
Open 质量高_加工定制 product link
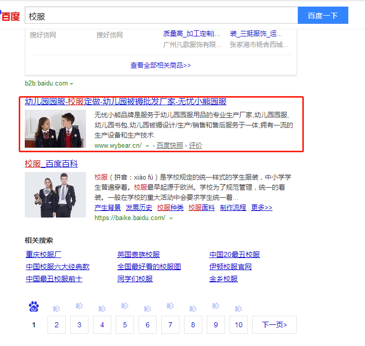pyautogui.click(x=192, y=34)
